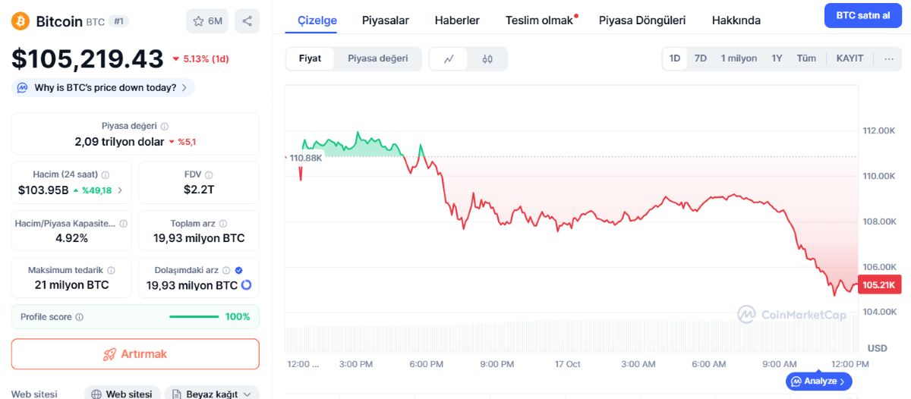Switch to candlestick chart icon
911x399 pixels.
click(487, 58)
